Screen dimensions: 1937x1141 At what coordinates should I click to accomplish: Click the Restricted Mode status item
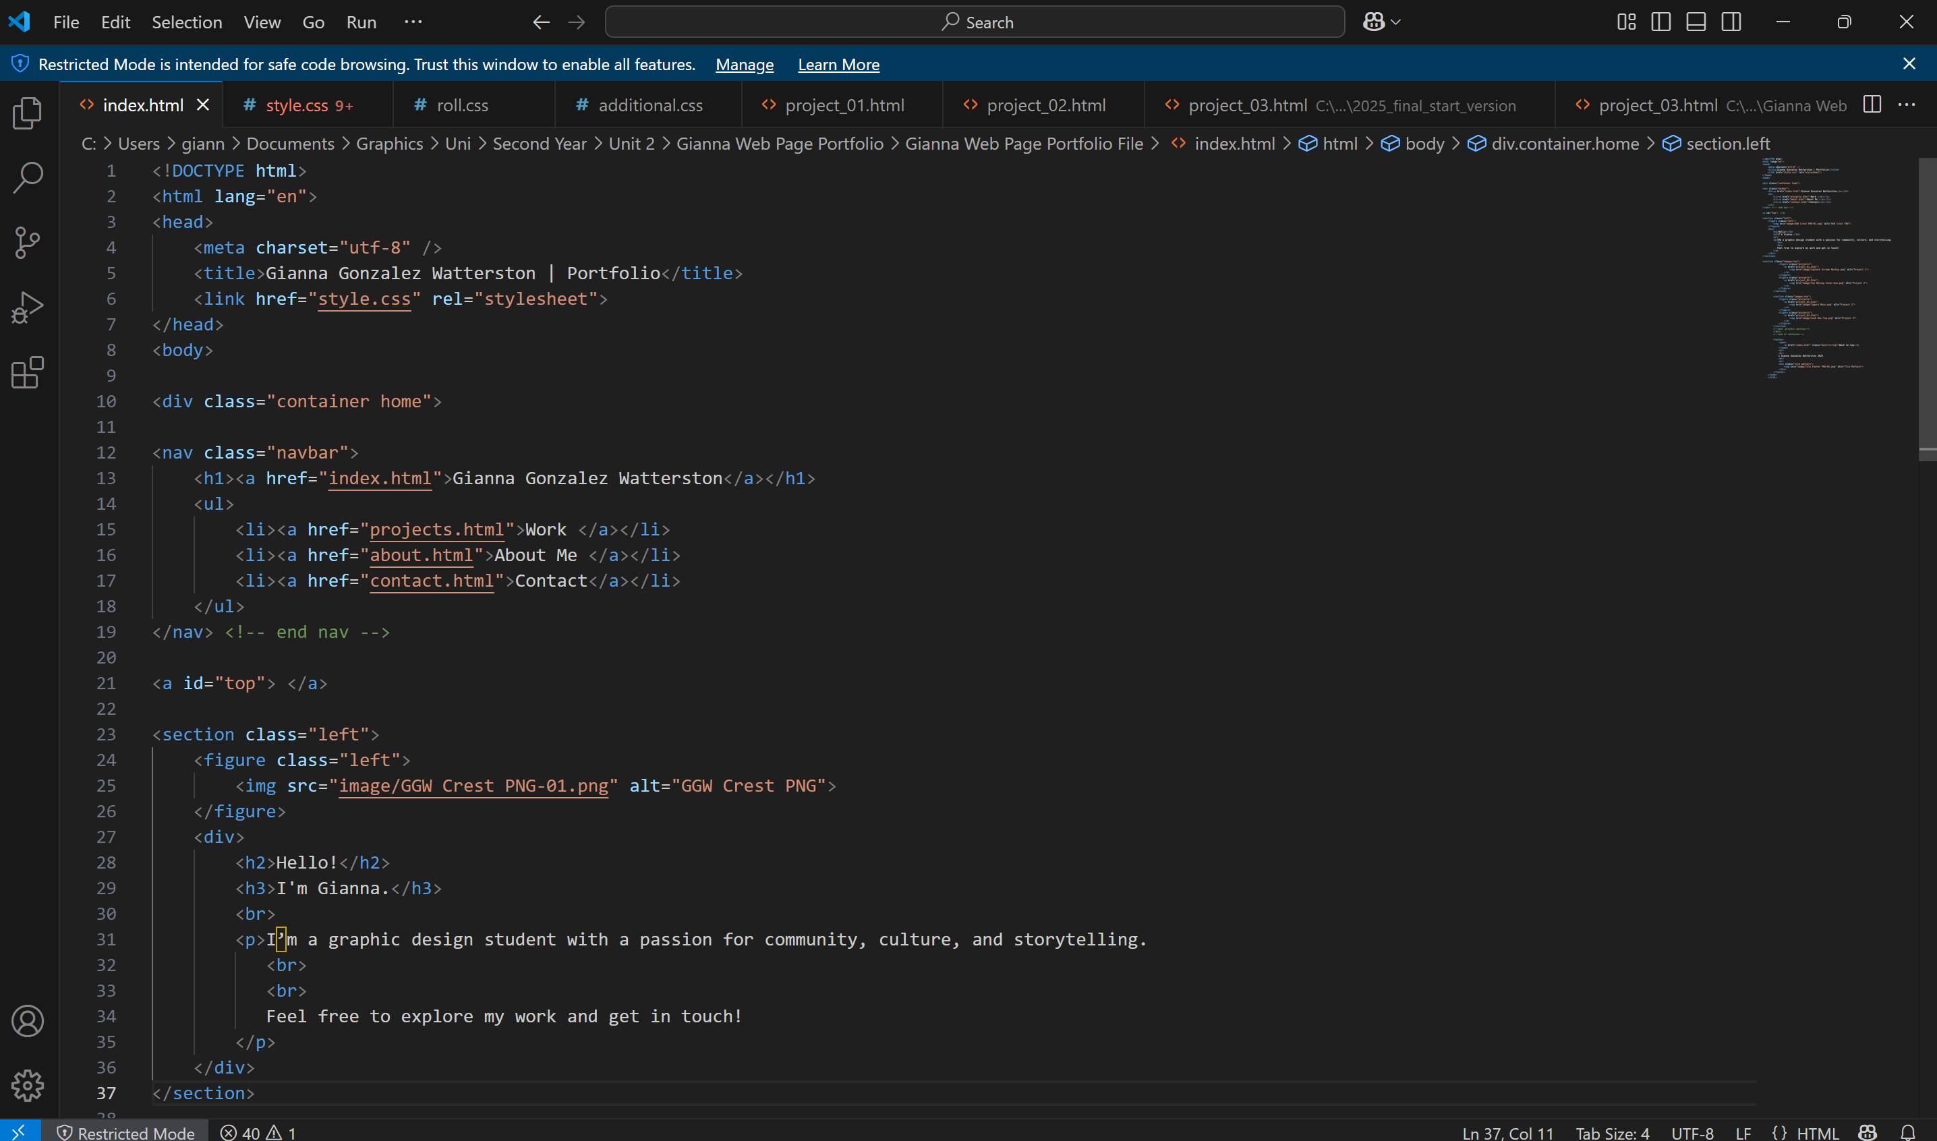coord(126,1132)
